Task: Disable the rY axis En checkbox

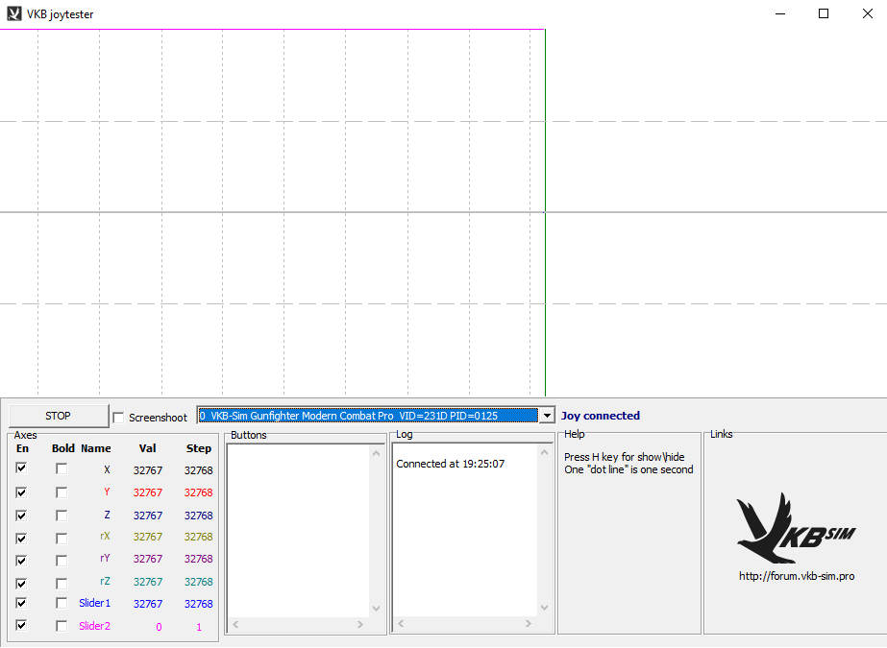Action: [x=21, y=560]
